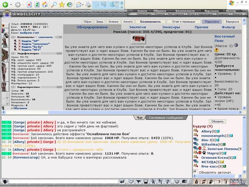Click the Обновить button in player list
249x187 pixels.
pos(217,121)
